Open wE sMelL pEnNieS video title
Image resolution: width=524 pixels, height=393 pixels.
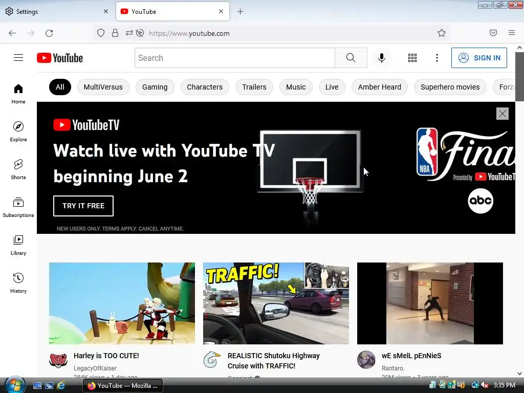click(411, 356)
